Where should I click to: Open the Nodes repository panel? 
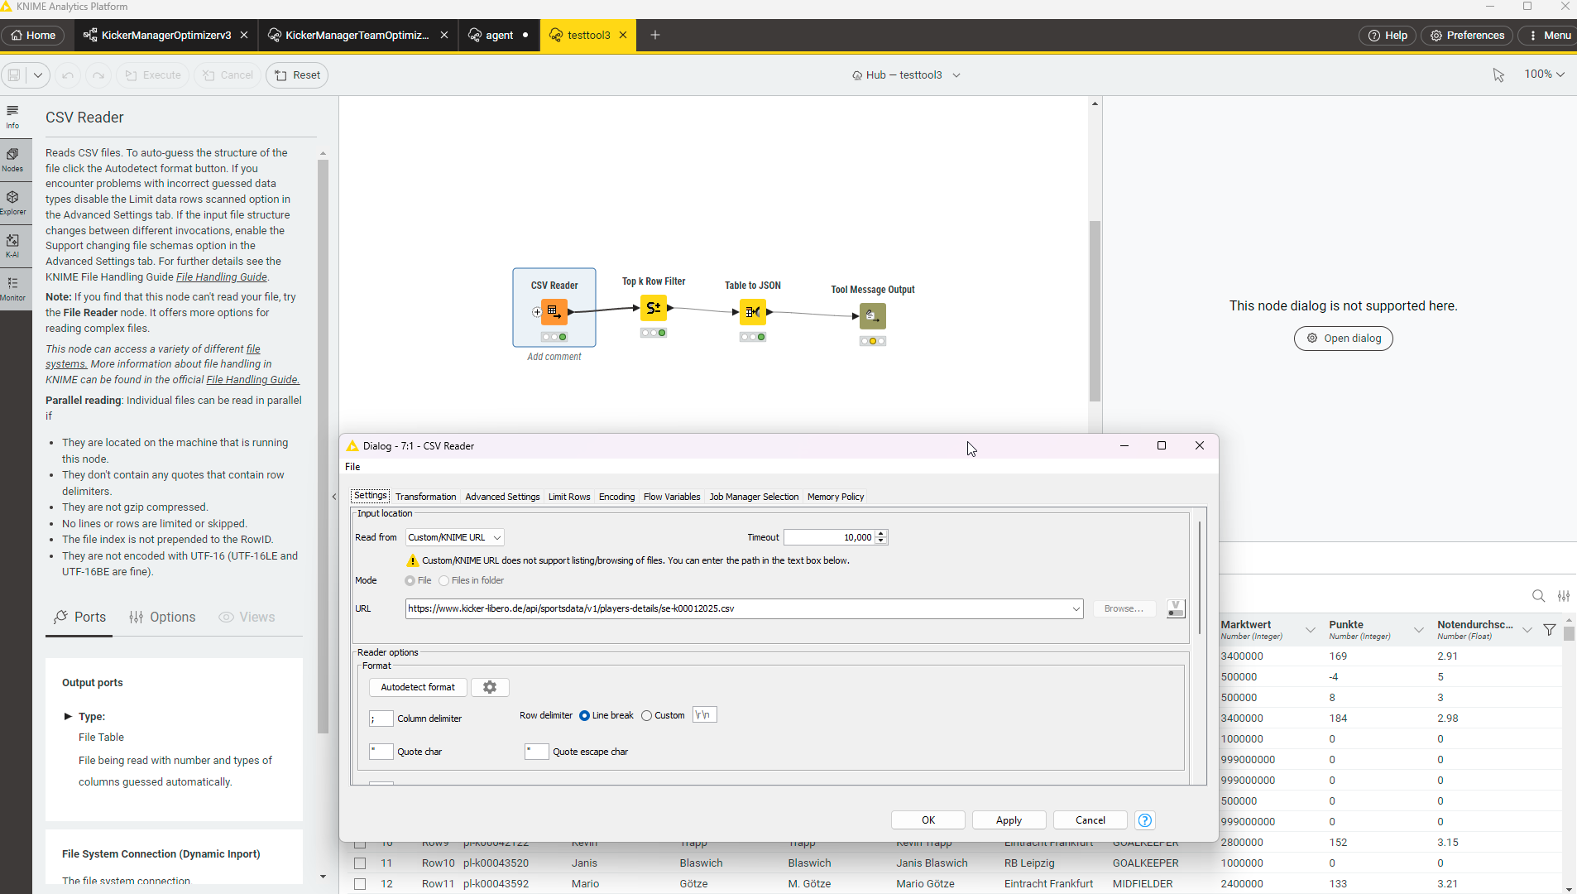click(x=12, y=160)
